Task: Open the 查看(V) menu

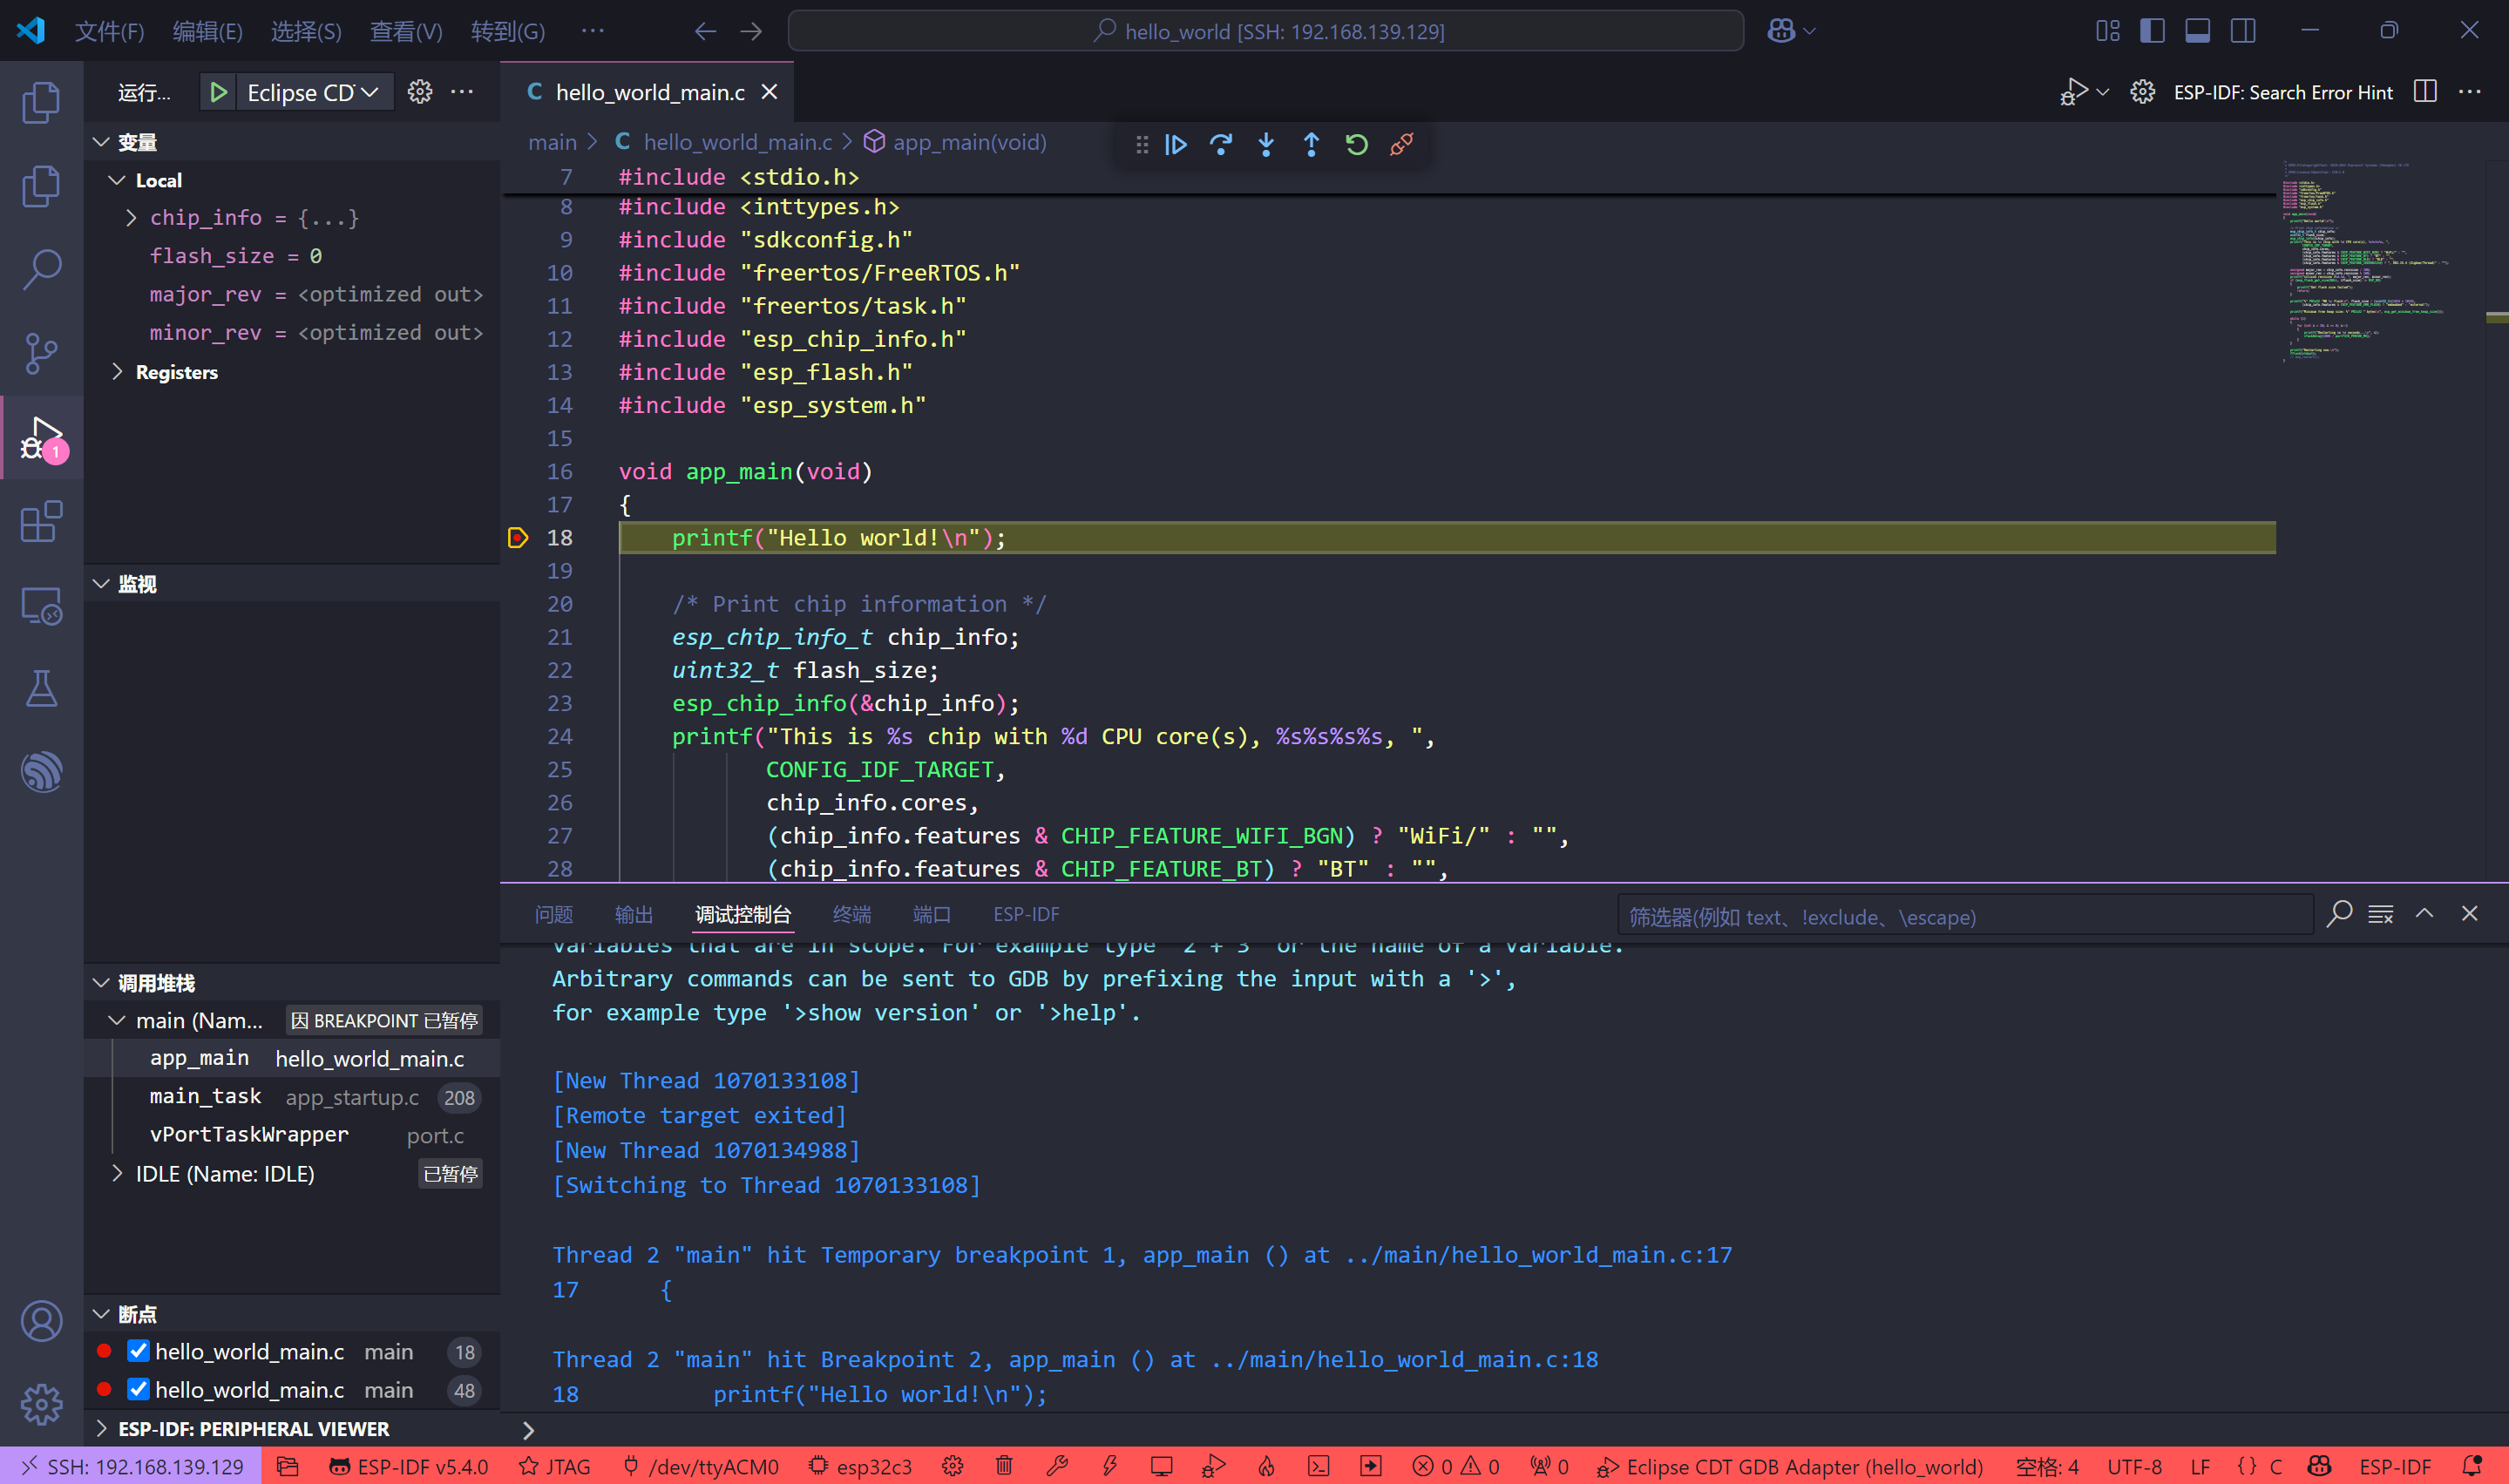Action: tap(405, 31)
